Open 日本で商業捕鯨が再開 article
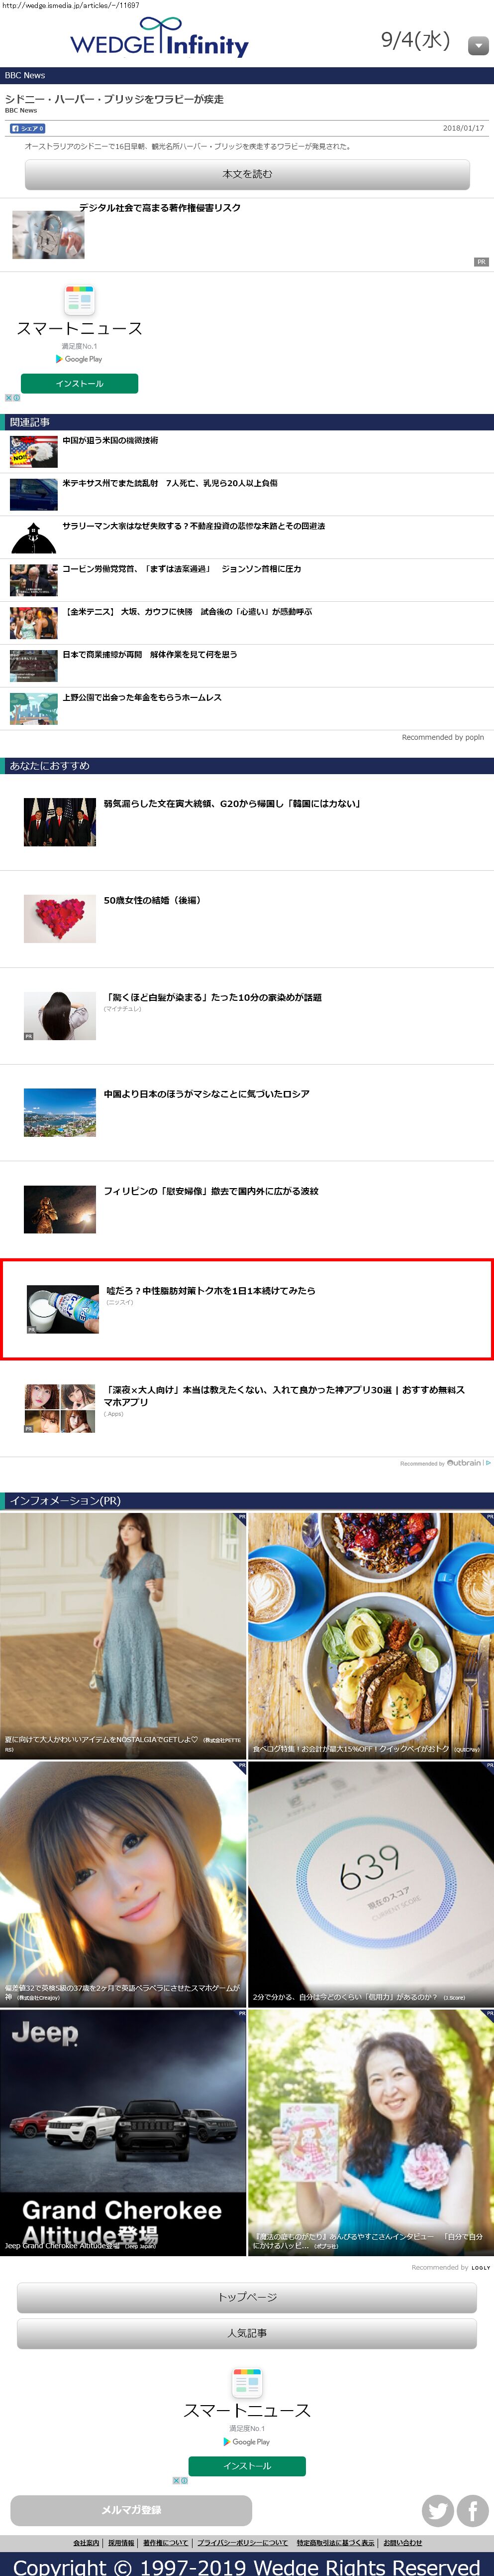 (150, 655)
